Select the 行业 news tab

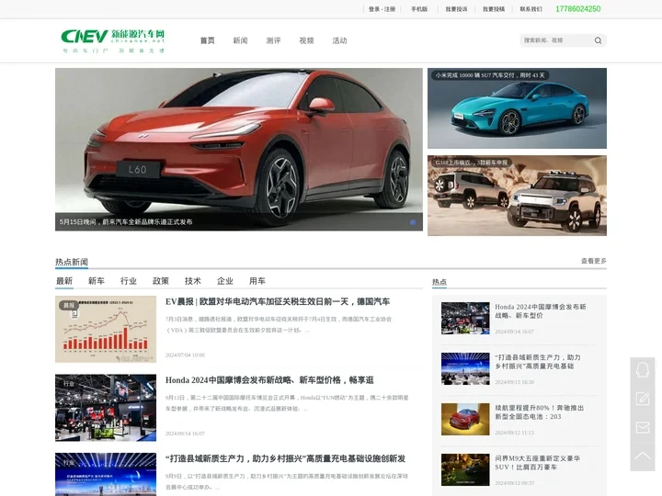coord(129,281)
